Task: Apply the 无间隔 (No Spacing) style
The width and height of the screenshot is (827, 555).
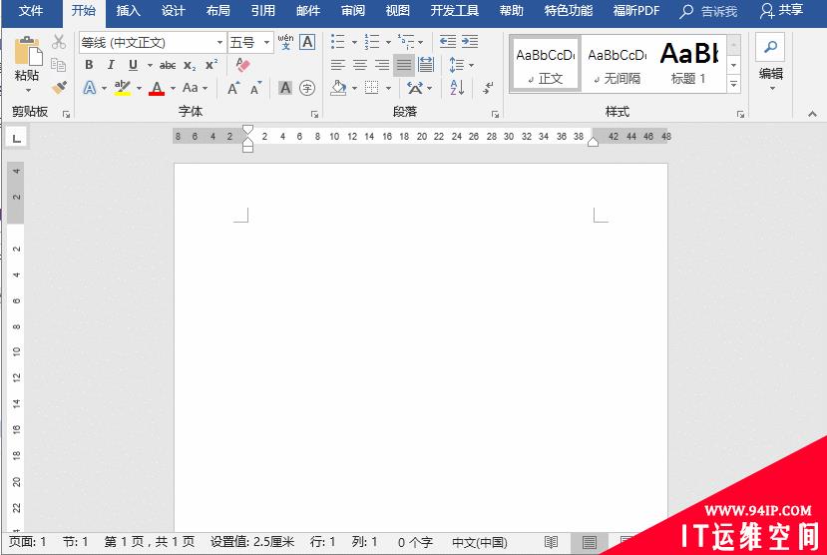Action: click(x=617, y=64)
